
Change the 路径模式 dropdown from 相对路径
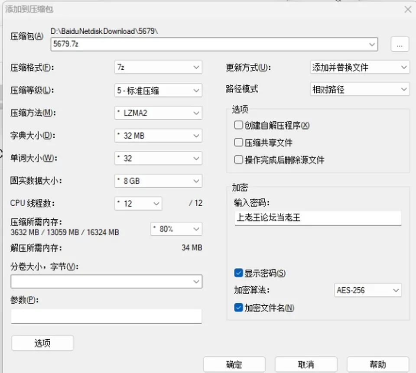point(360,89)
